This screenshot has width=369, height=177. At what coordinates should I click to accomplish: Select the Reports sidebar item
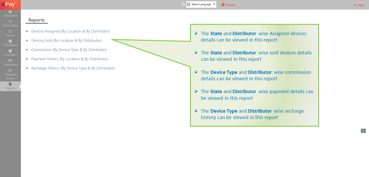click(10, 86)
